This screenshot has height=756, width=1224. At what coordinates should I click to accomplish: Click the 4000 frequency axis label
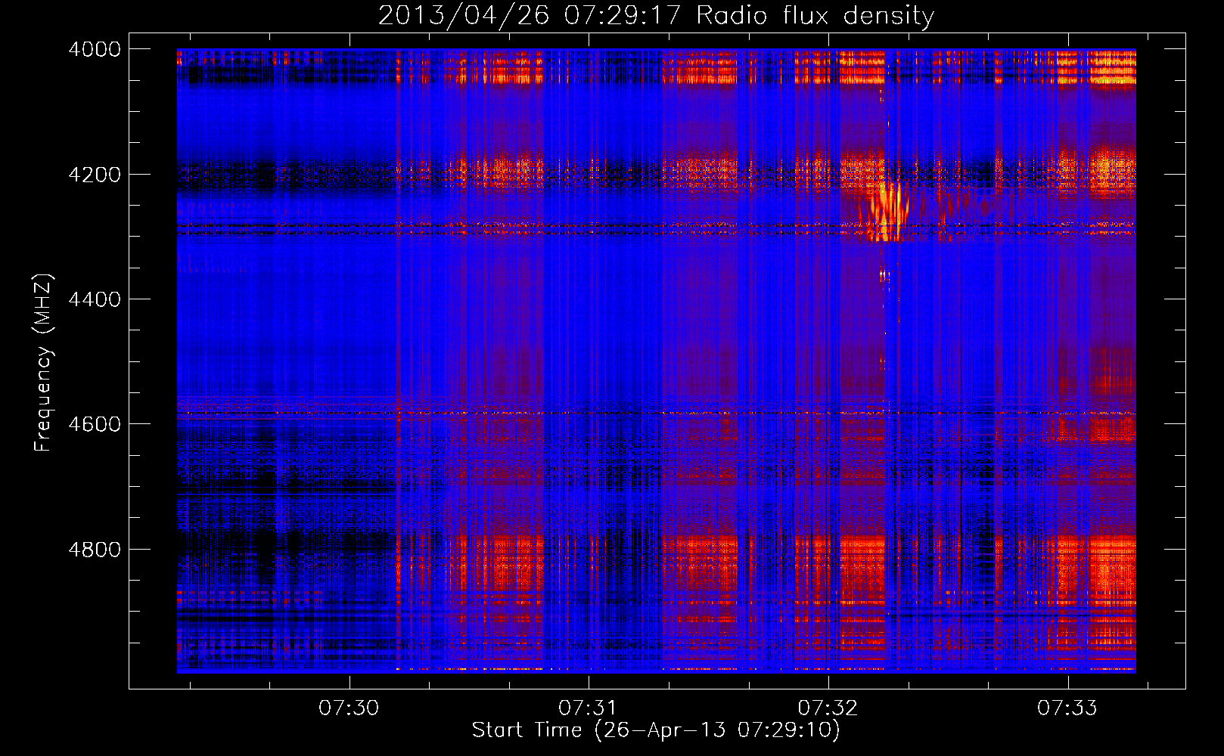point(95,49)
